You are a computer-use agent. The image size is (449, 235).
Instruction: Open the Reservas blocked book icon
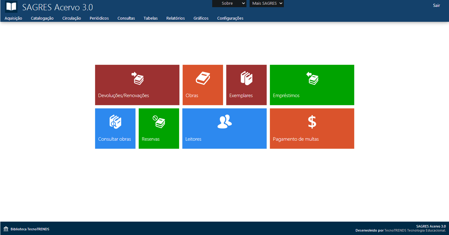point(159,122)
